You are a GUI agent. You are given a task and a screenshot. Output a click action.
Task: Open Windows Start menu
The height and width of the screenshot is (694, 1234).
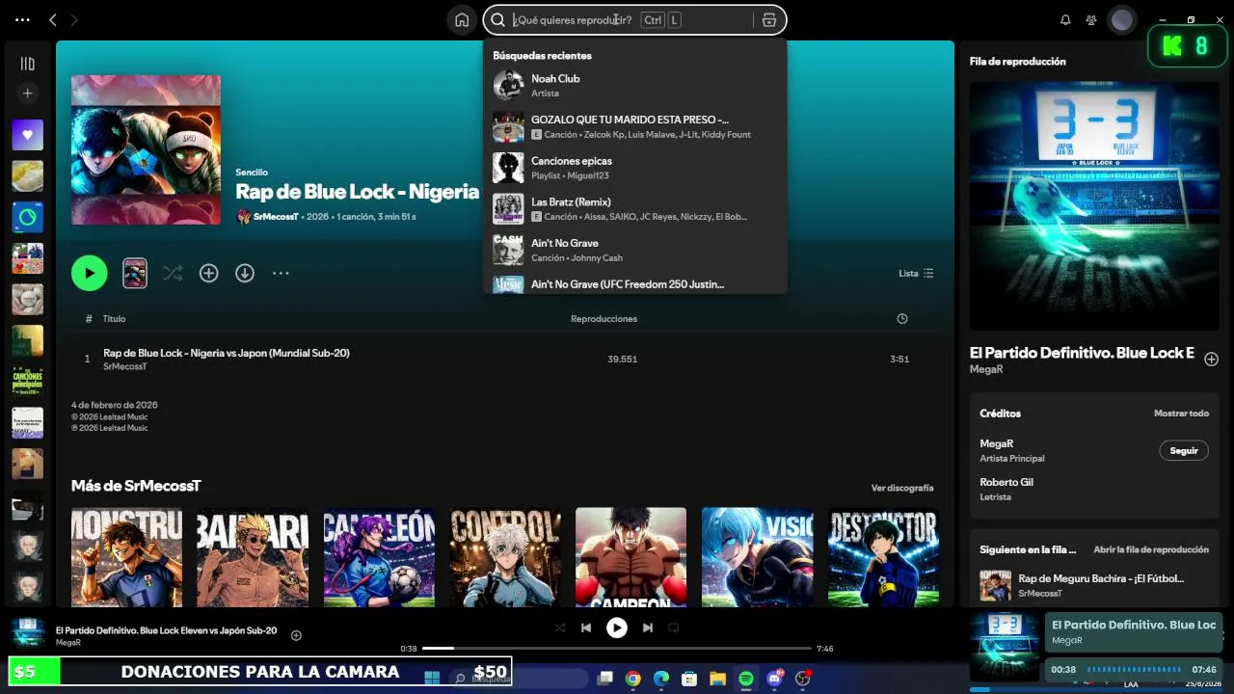pyautogui.click(x=432, y=679)
